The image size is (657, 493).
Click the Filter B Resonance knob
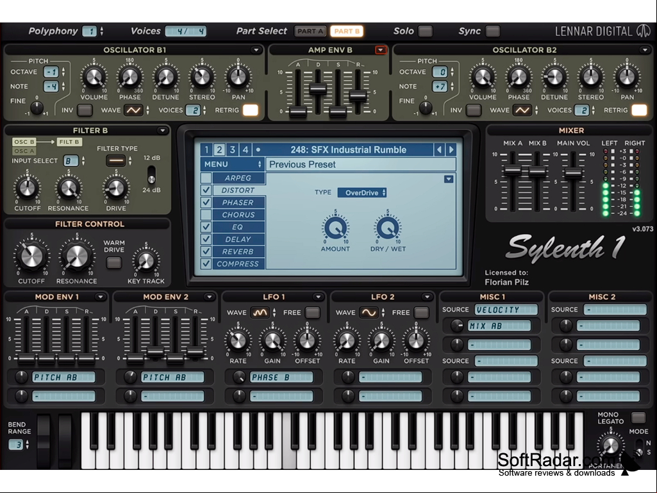(69, 188)
